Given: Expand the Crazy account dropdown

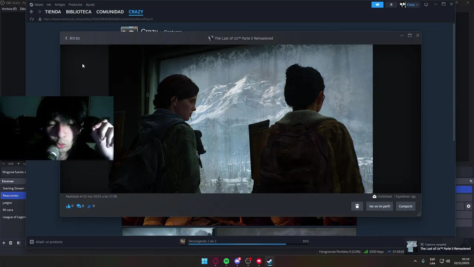Looking at the screenshot, I should [x=413, y=4].
